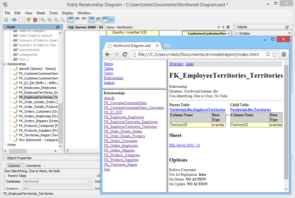
Task: Open the Tools menu
Action: [x=53, y=13]
